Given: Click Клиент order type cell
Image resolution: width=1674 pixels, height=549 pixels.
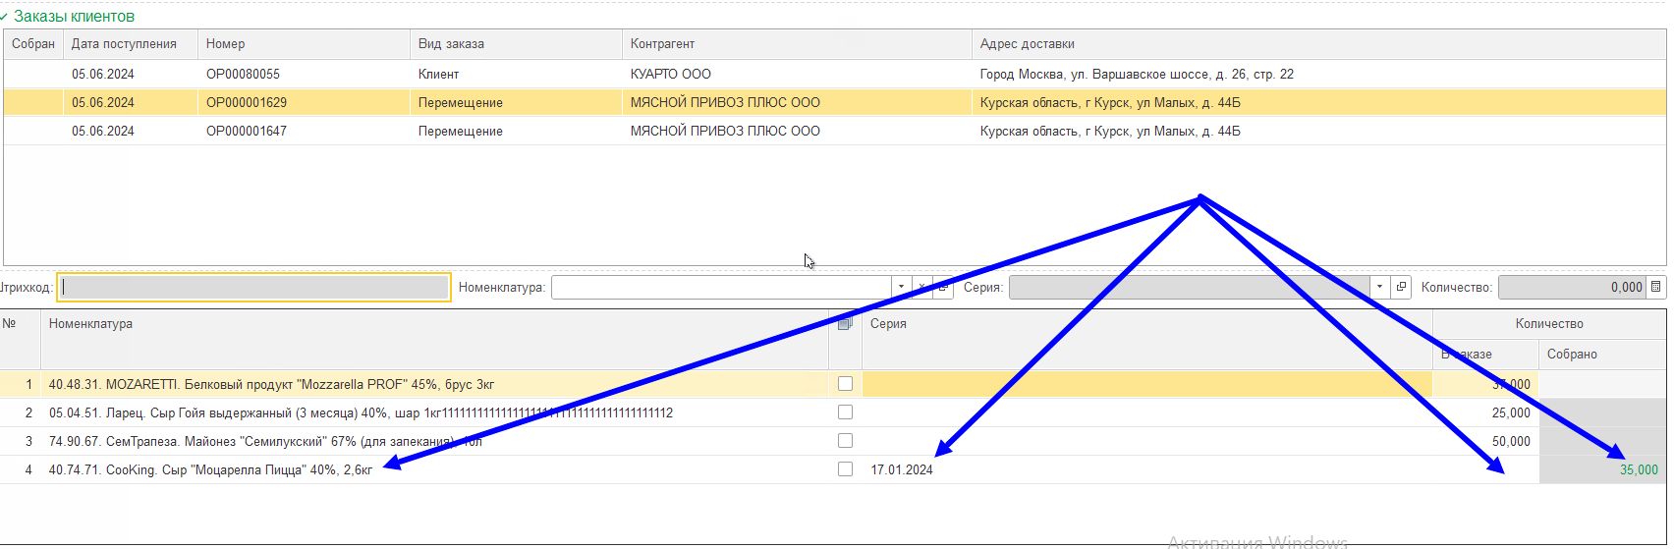Looking at the screenshot, I should (438, 74).
